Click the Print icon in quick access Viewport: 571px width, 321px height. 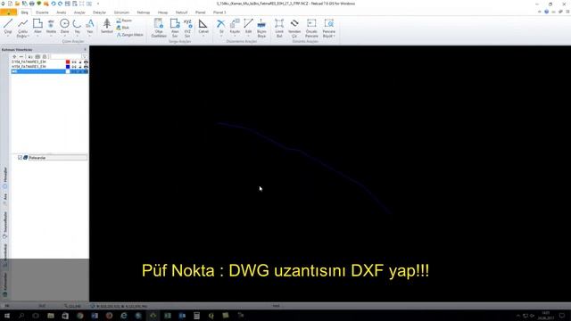[32, 4]
